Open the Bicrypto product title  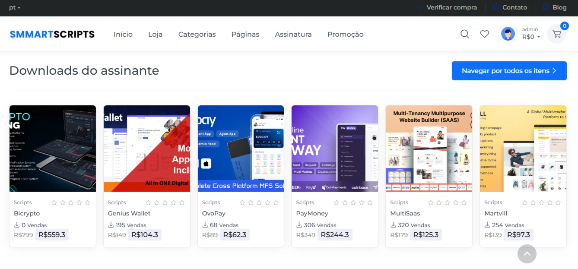27,213
